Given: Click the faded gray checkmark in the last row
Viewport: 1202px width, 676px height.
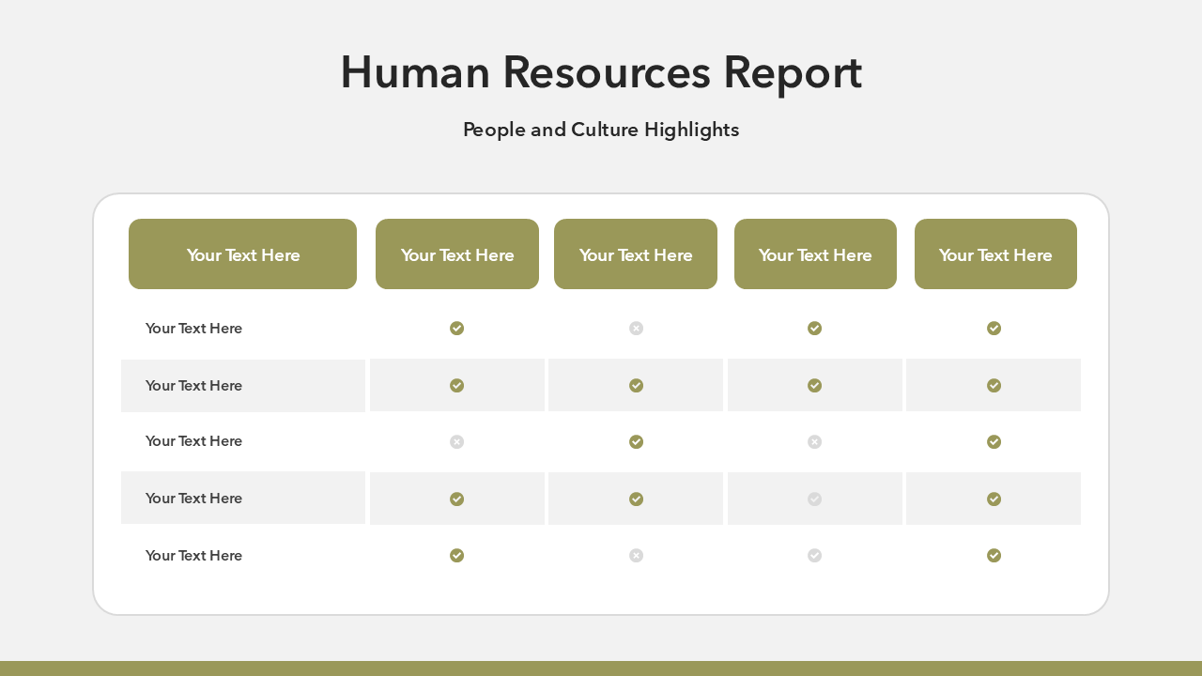Looking at the screenshot, I should pos(814,555).
